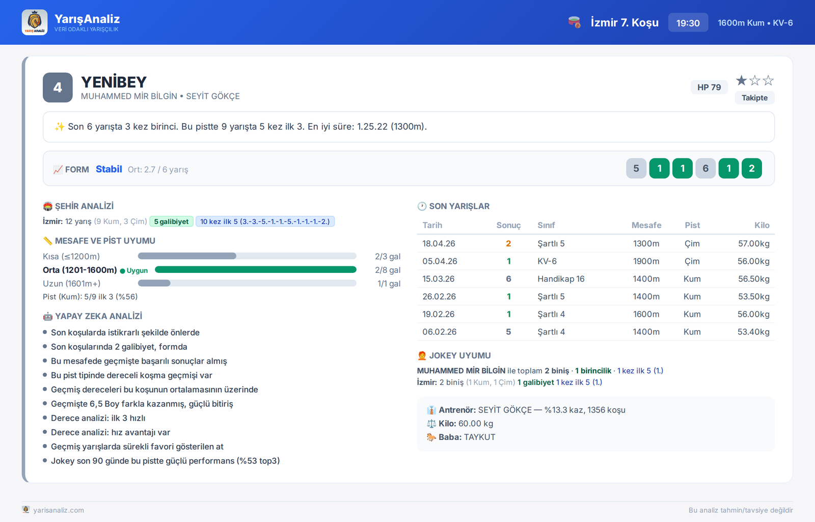815x522 pixels.
Task: Select the Antrenör SEYİT GÖKÇE stats line
Action: point(526,410)
